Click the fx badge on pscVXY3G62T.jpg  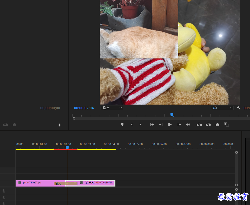tap(20, 182)
